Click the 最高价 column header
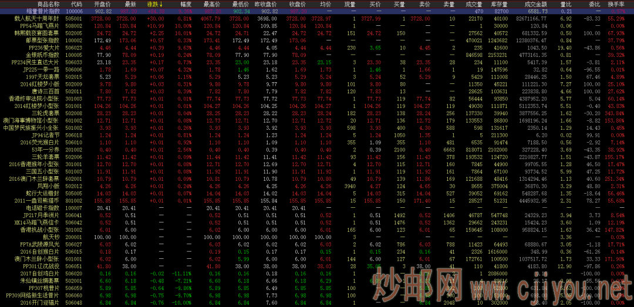The image size is (634, 307). (x=211, y=4)
